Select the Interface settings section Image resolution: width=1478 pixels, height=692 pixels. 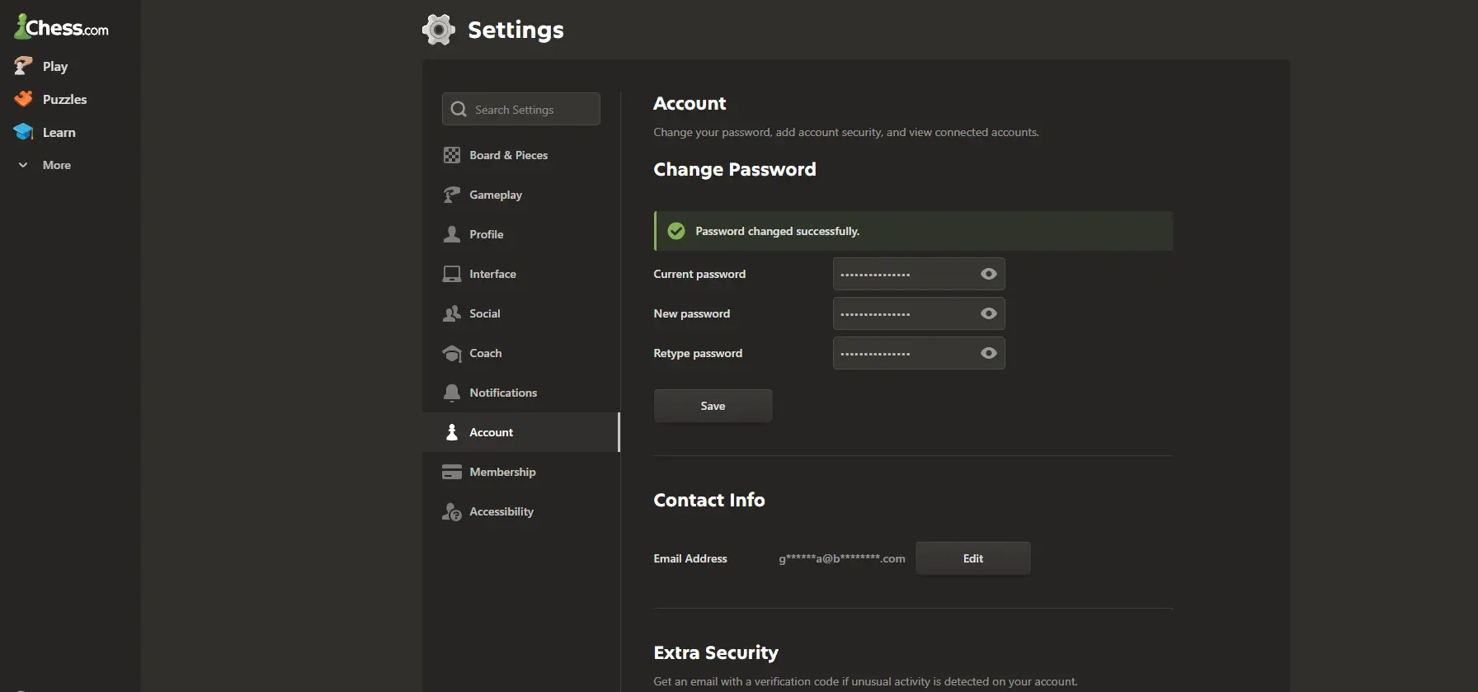point(521,274)
